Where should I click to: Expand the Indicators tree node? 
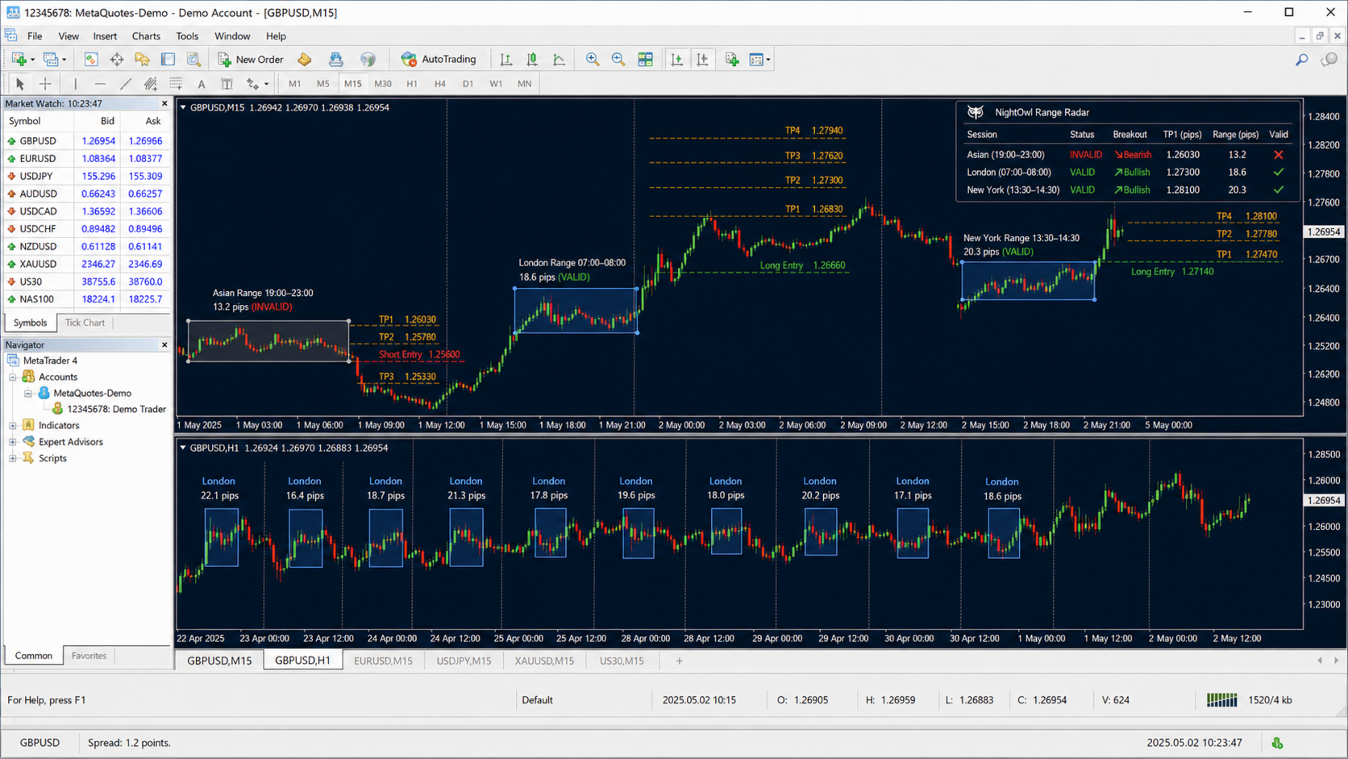tap(13, 425)
